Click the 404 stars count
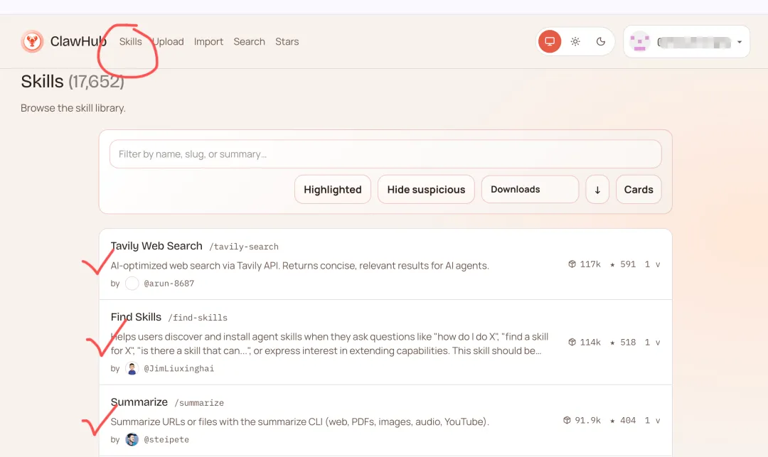Viewport: 768px width, 457px height. 628,420
